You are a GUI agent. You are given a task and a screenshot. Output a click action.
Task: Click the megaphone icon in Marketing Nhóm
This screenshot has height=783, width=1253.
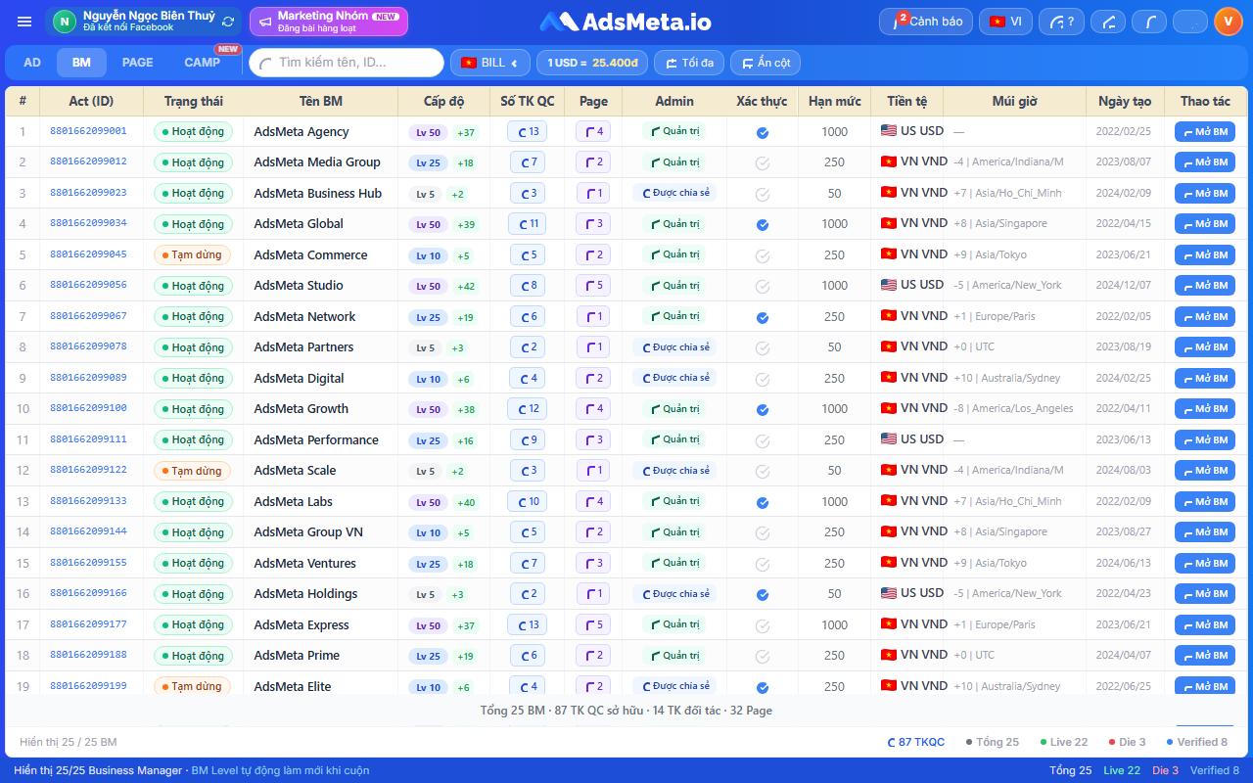click(265, 22)
